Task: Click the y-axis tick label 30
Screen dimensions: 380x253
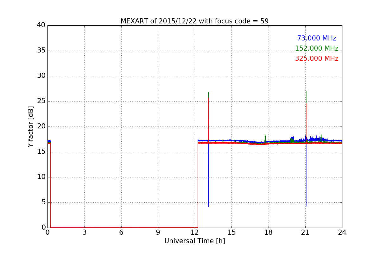Action: click(x=41, y=76)
